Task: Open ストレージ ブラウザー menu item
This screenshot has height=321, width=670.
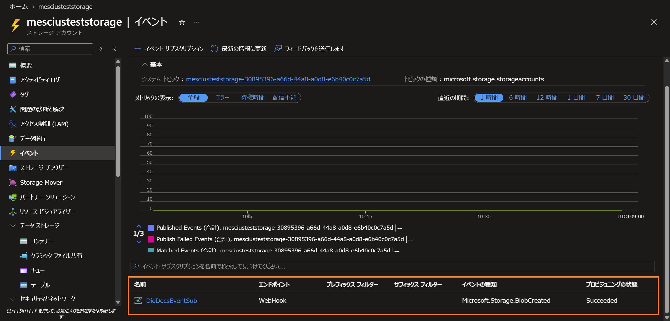Action: point(58,168)
